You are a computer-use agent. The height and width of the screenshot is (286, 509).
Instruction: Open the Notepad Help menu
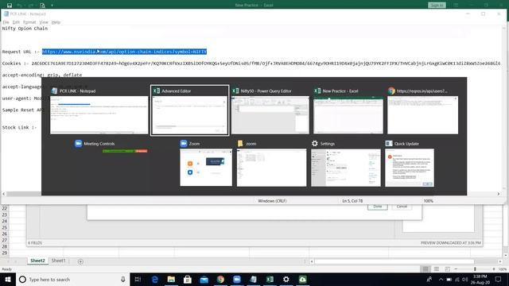56,22
